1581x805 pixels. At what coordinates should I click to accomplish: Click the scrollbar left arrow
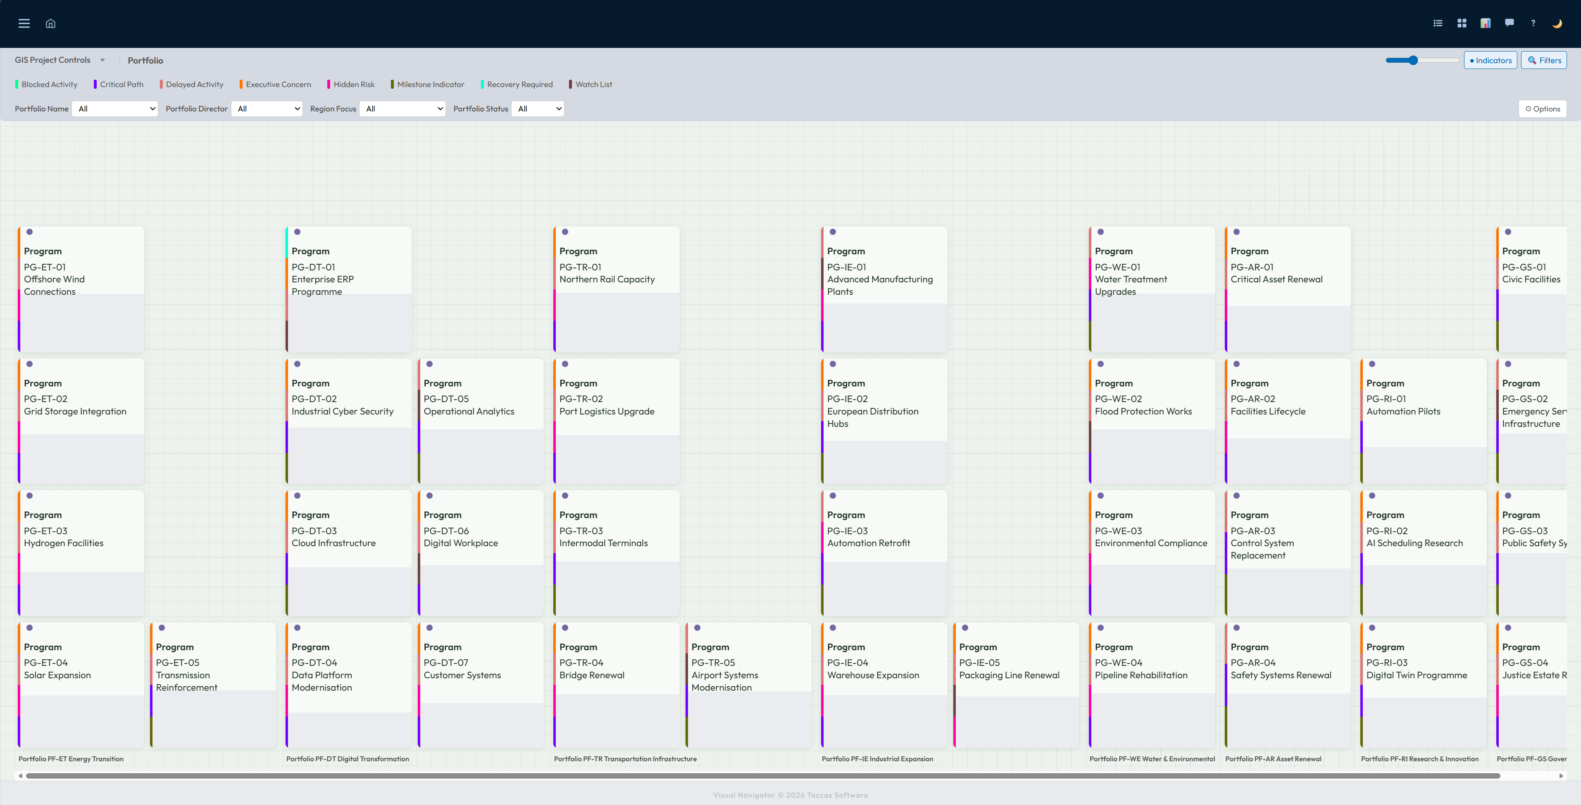tap(20, 776)
